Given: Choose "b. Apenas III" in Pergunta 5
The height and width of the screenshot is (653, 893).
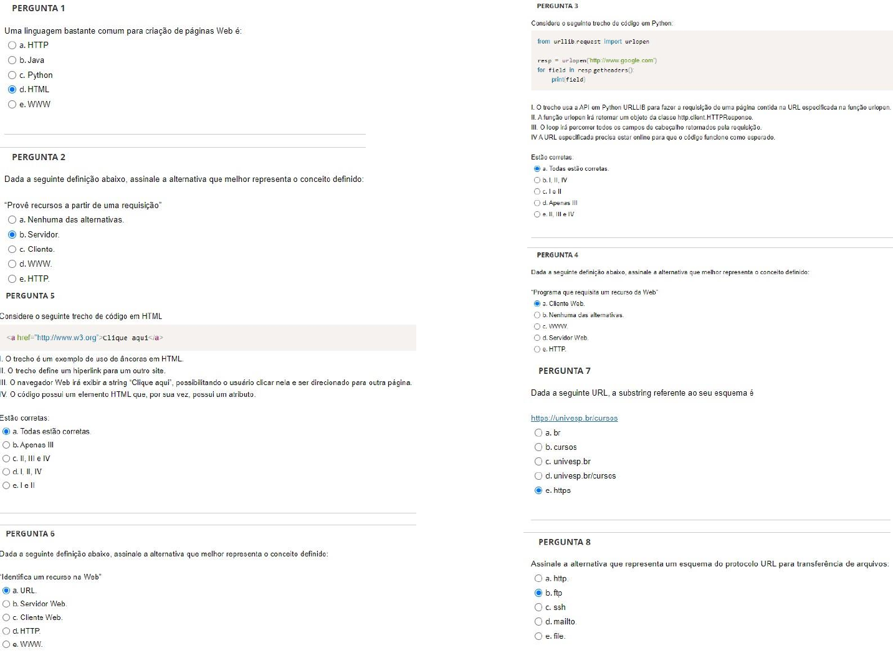Looking at the screenshot, I should 6,445.
